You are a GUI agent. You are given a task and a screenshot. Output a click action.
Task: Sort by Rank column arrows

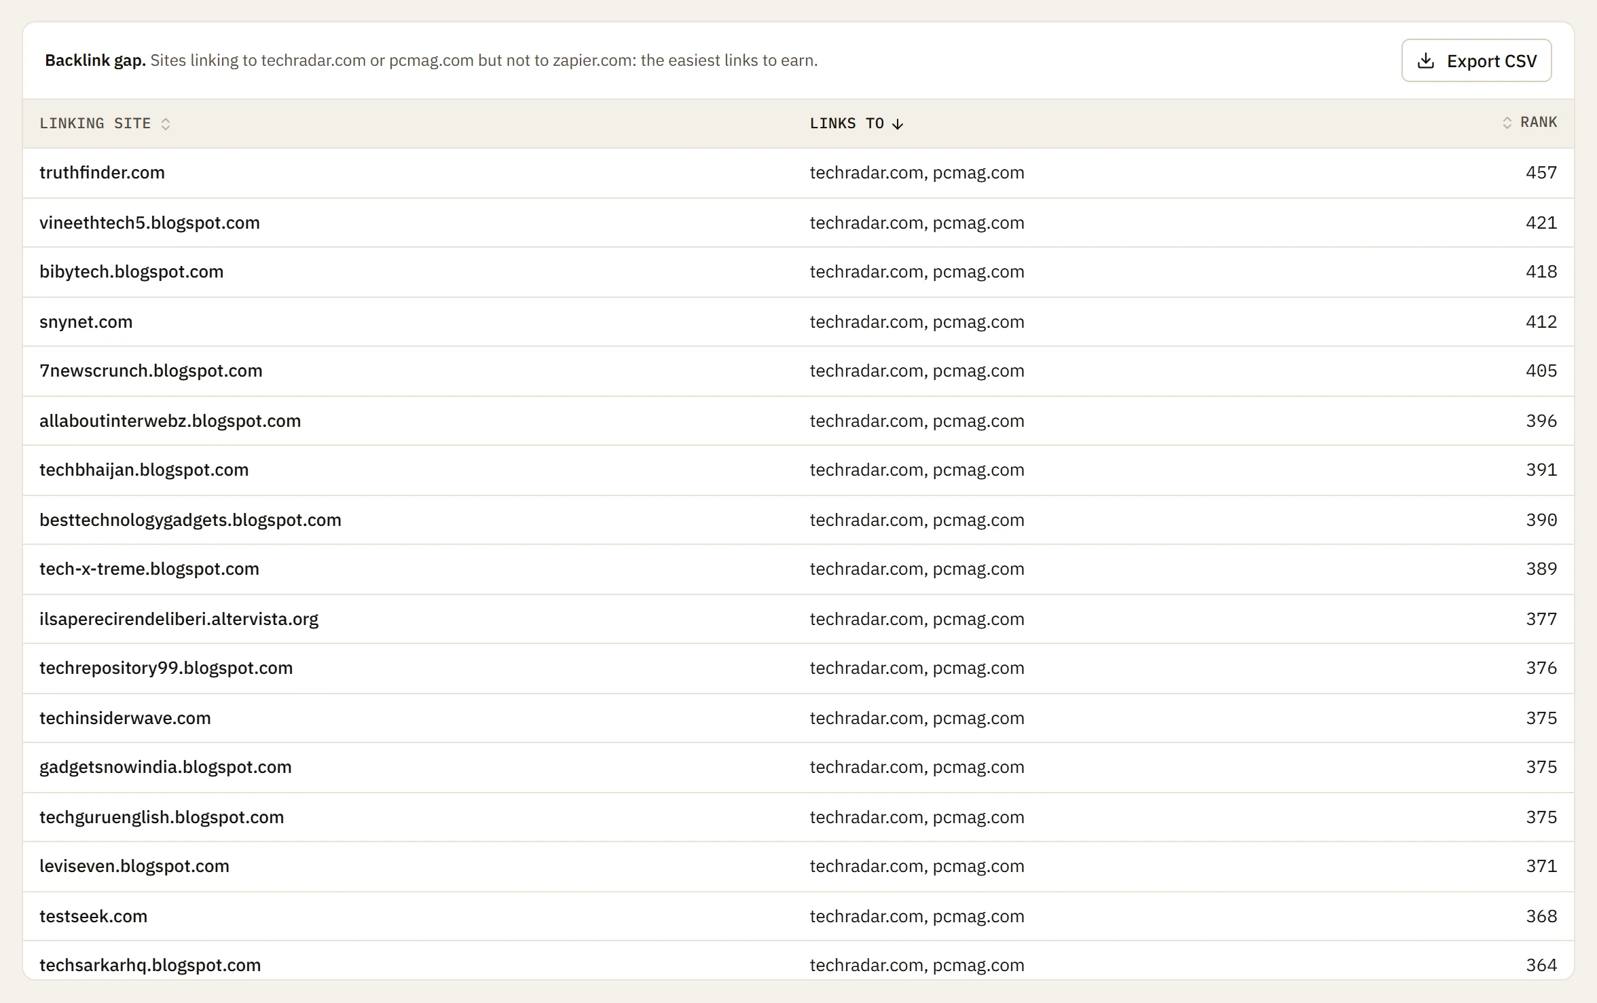(1507, 123)
